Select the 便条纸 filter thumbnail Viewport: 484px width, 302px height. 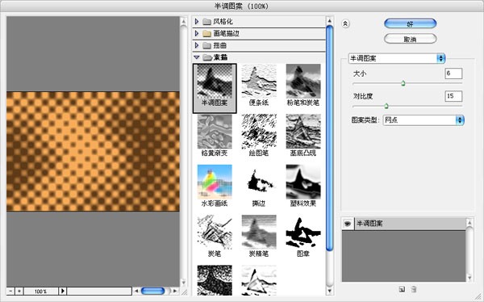coord(259,85)
